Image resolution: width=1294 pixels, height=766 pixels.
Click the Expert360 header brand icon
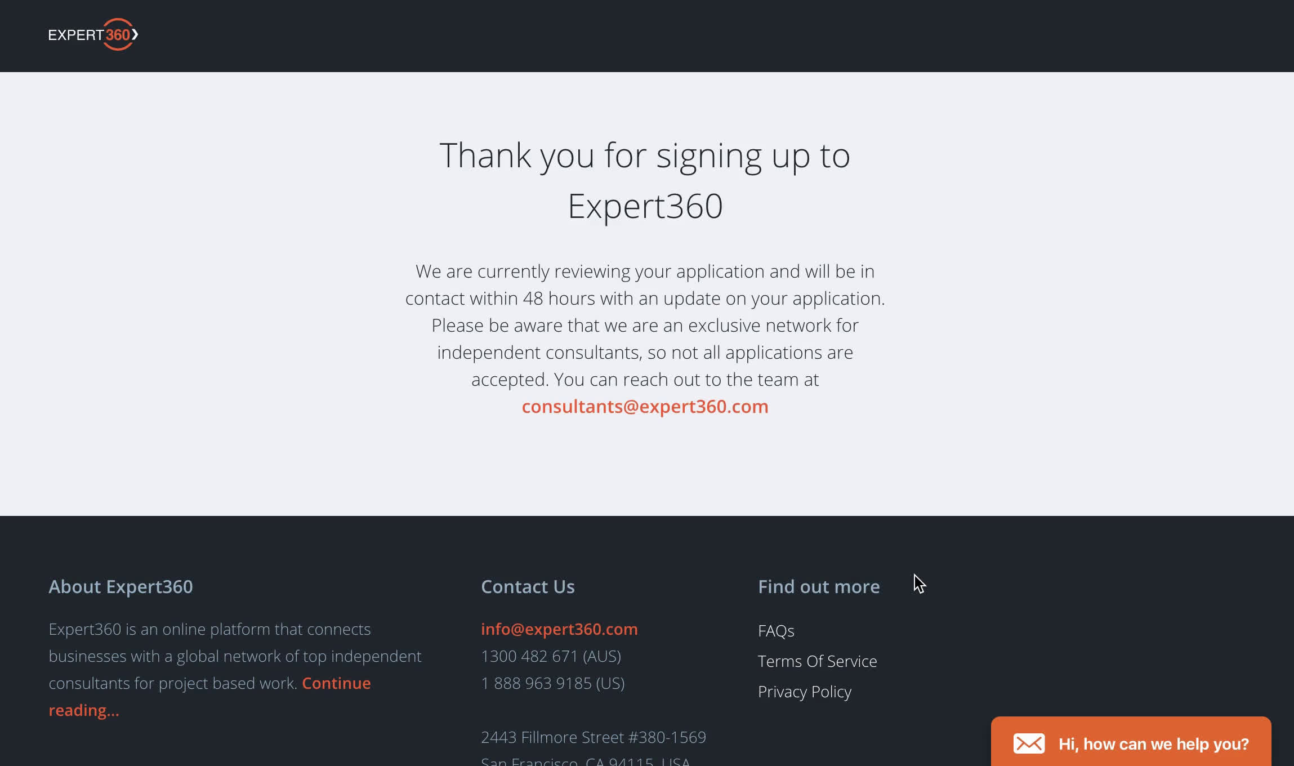click(91, 35)
